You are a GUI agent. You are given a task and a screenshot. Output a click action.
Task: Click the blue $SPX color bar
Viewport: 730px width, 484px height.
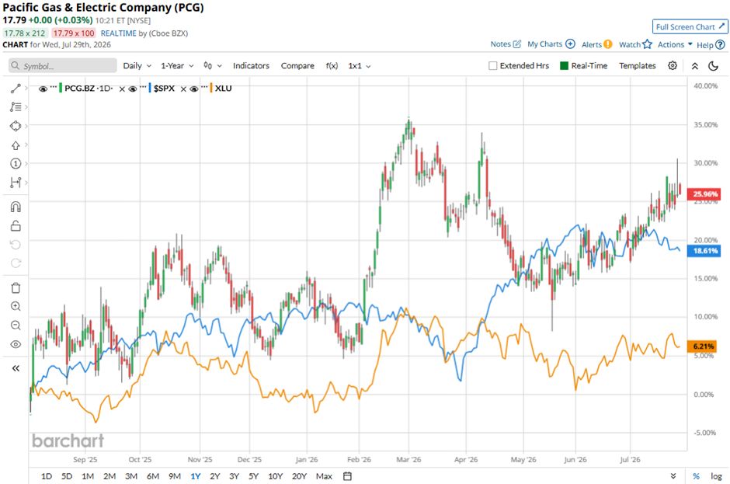150,88
